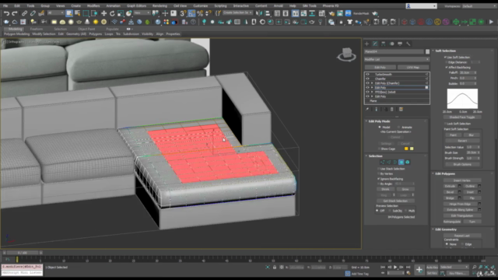
Task: Open the Graph Editors menu
Action: coord(136,5)
